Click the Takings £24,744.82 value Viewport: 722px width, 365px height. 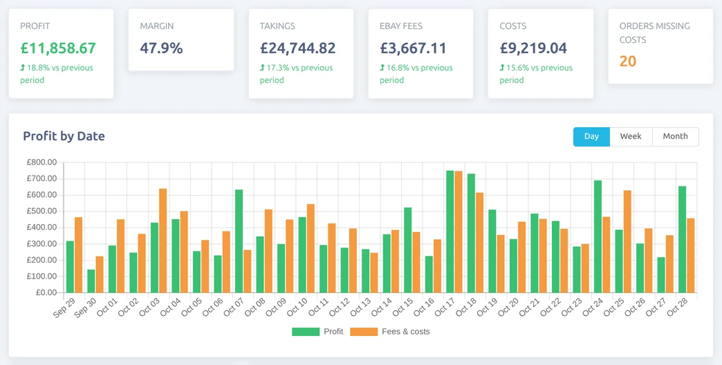click(x=297, y=48)
